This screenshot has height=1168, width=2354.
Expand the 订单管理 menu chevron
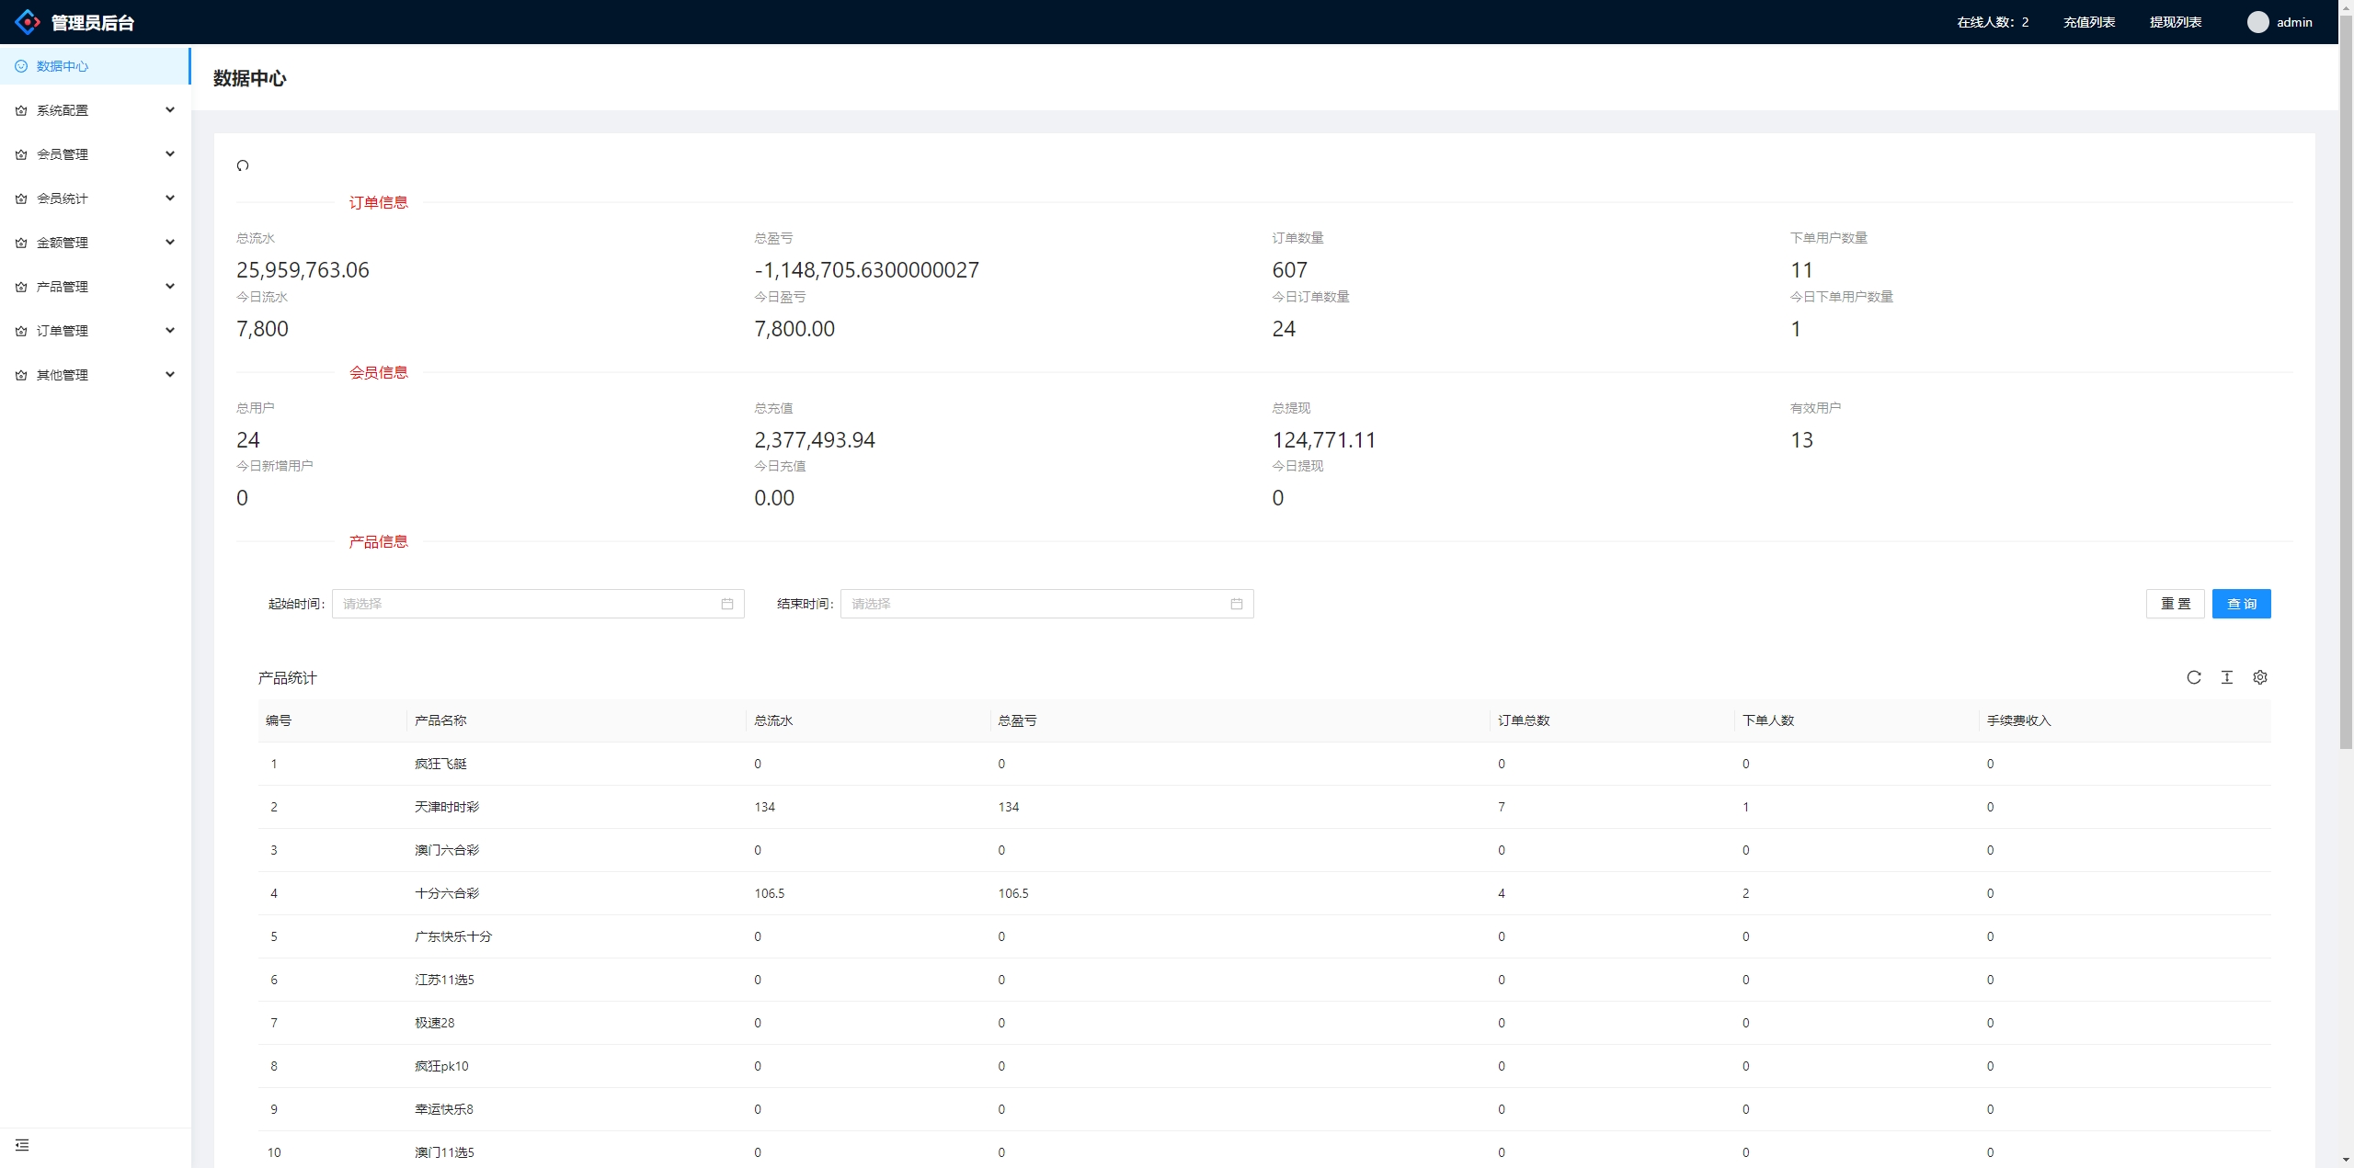coord(170,331)
